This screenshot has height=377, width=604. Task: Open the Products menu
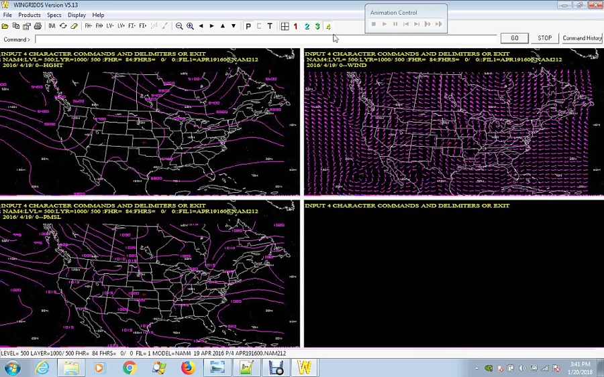[x=30, y=15]
